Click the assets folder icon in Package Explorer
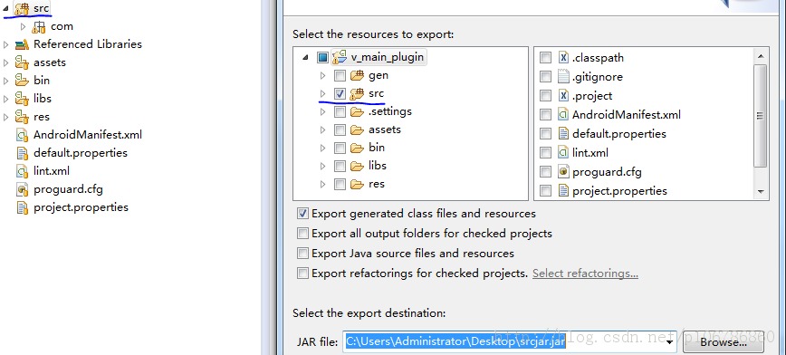Image resolution: width=786 pixels, height=355 pixels. [22, 62]
